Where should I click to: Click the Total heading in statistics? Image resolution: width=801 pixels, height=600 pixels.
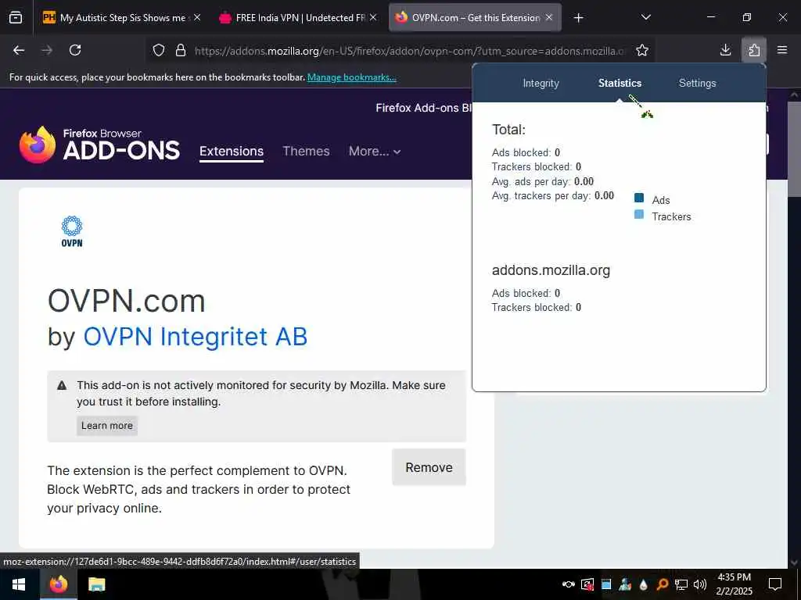click(508, 130)
